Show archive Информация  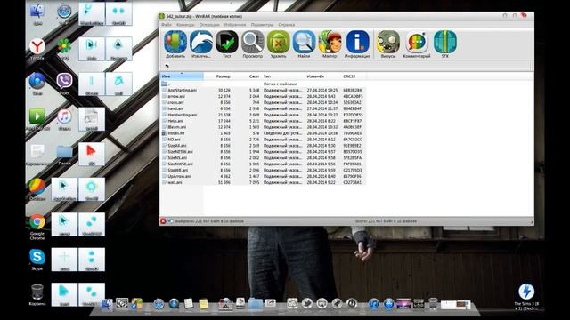357,44
